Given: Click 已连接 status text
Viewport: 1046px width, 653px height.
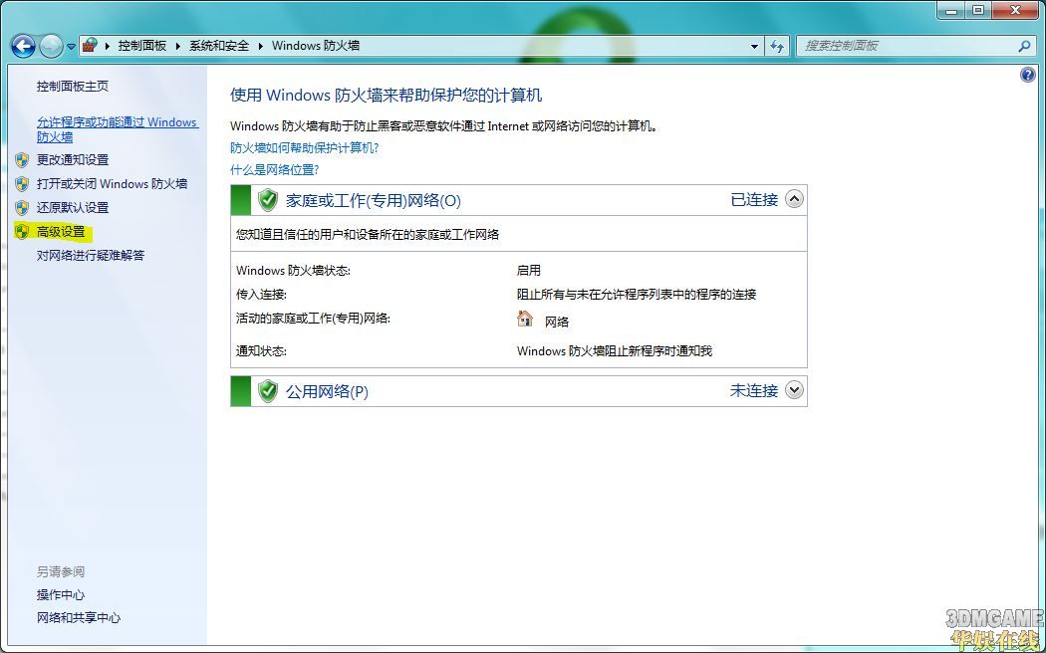Looking at the screenshot, I should tap(754, 200).
